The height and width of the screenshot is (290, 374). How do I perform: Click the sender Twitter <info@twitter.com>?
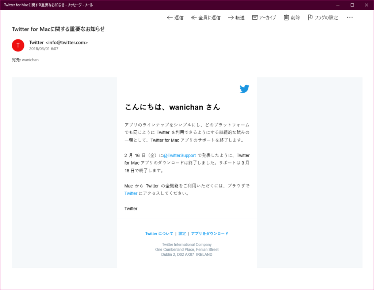coord(58,42)
